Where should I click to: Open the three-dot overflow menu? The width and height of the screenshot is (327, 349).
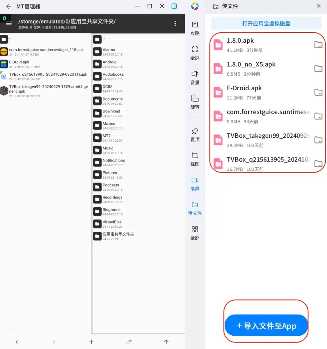(x=175, y=24)
